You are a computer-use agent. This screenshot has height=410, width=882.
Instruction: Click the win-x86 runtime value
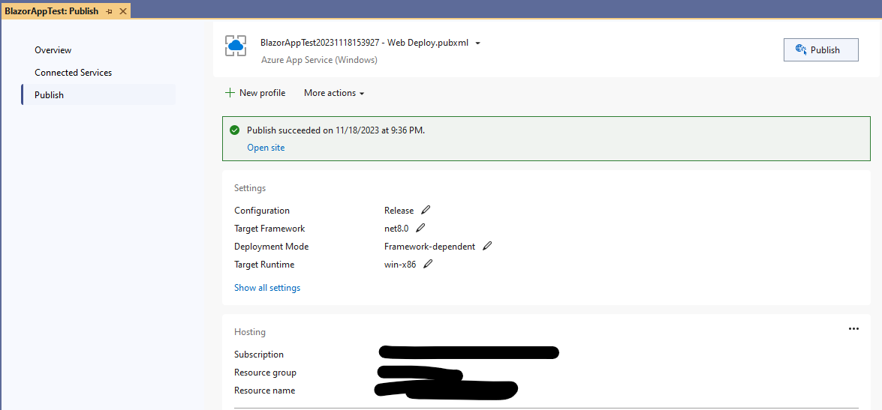(400, 265)
